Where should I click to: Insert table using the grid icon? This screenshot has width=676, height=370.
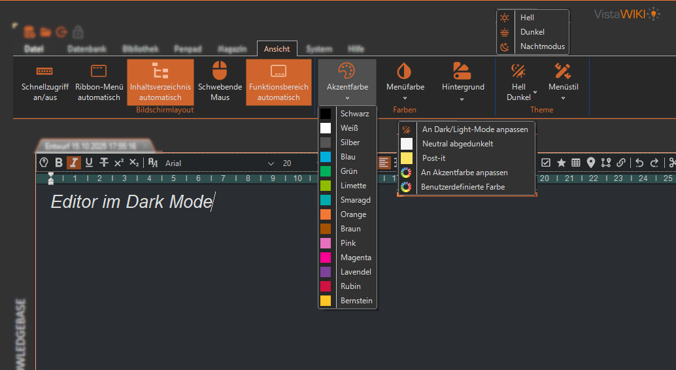(x=576, y=163)
